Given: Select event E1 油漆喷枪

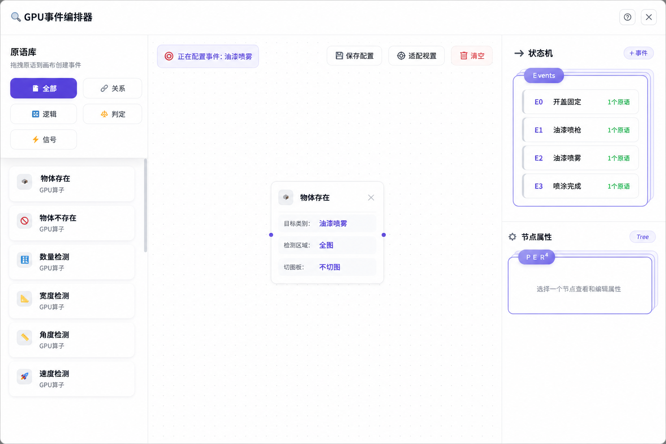Looking at the screenshot, I should point(581,130).
